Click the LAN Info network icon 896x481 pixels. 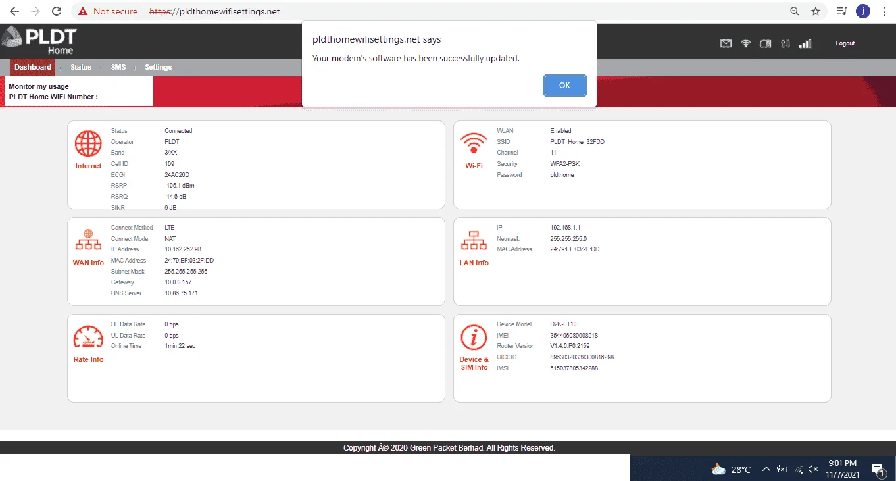coord(474,241)
